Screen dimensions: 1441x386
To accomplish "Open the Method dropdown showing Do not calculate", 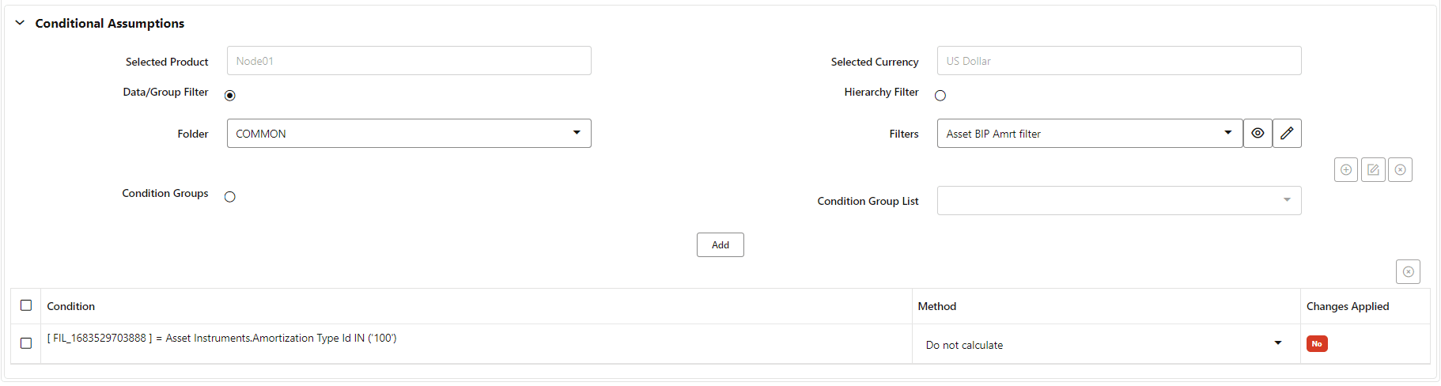I will coord(1104,345).
